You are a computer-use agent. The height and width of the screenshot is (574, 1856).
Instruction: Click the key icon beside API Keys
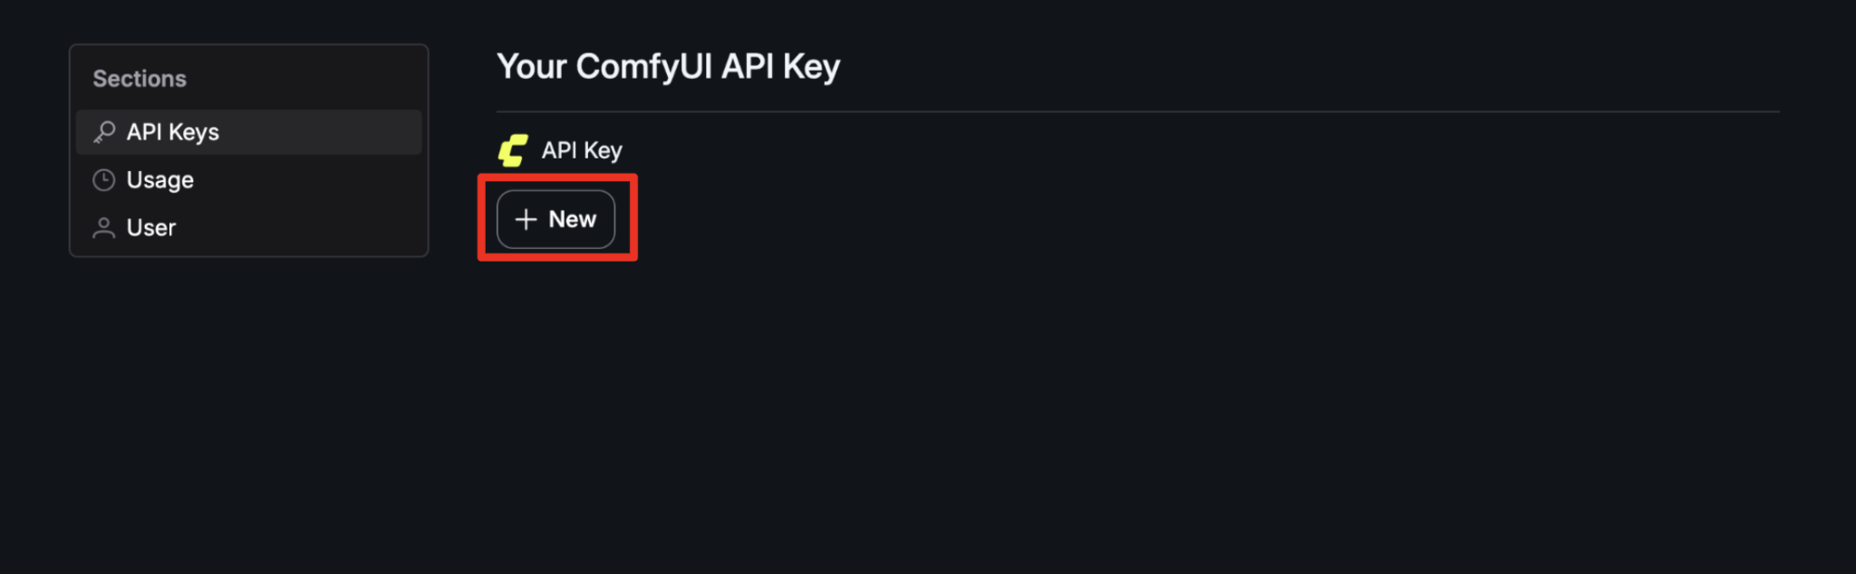106,131
